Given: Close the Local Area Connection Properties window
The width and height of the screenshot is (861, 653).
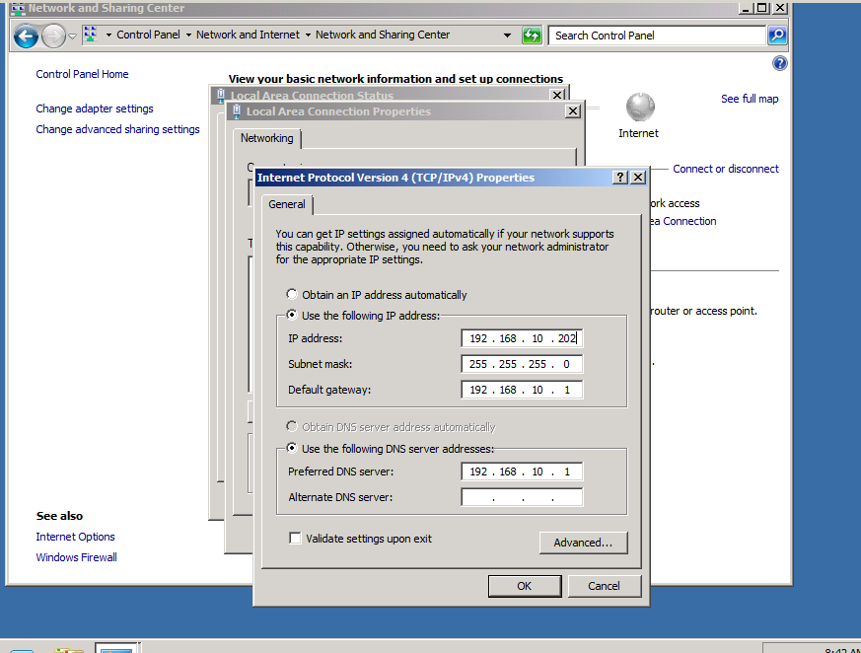Looking at the screenshot, I should click(x=573, y=111).
